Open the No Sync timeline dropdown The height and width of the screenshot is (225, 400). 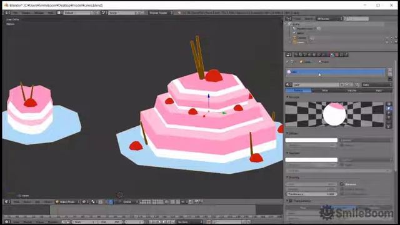pyautogui.click(x=190, y=222)
